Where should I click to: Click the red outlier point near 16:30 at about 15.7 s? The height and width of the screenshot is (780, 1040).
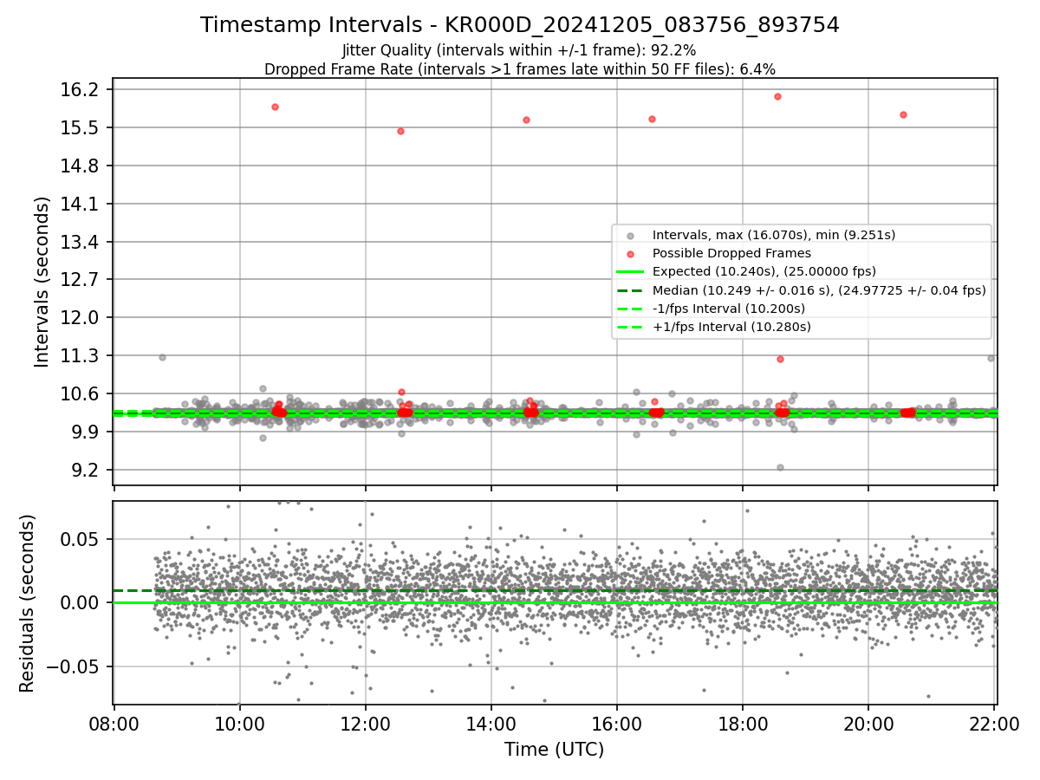pos(652,119)
